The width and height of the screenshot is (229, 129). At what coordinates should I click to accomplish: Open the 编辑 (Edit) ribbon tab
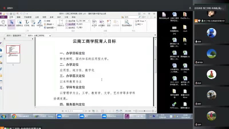click(x=19, y=17)
